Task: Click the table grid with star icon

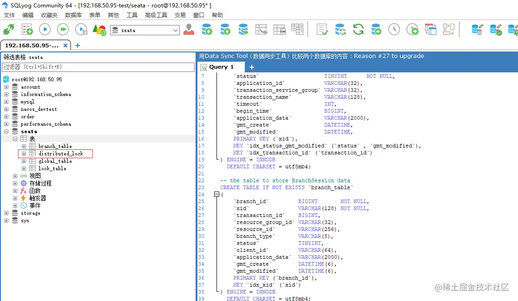Action: tap(297, 29)
